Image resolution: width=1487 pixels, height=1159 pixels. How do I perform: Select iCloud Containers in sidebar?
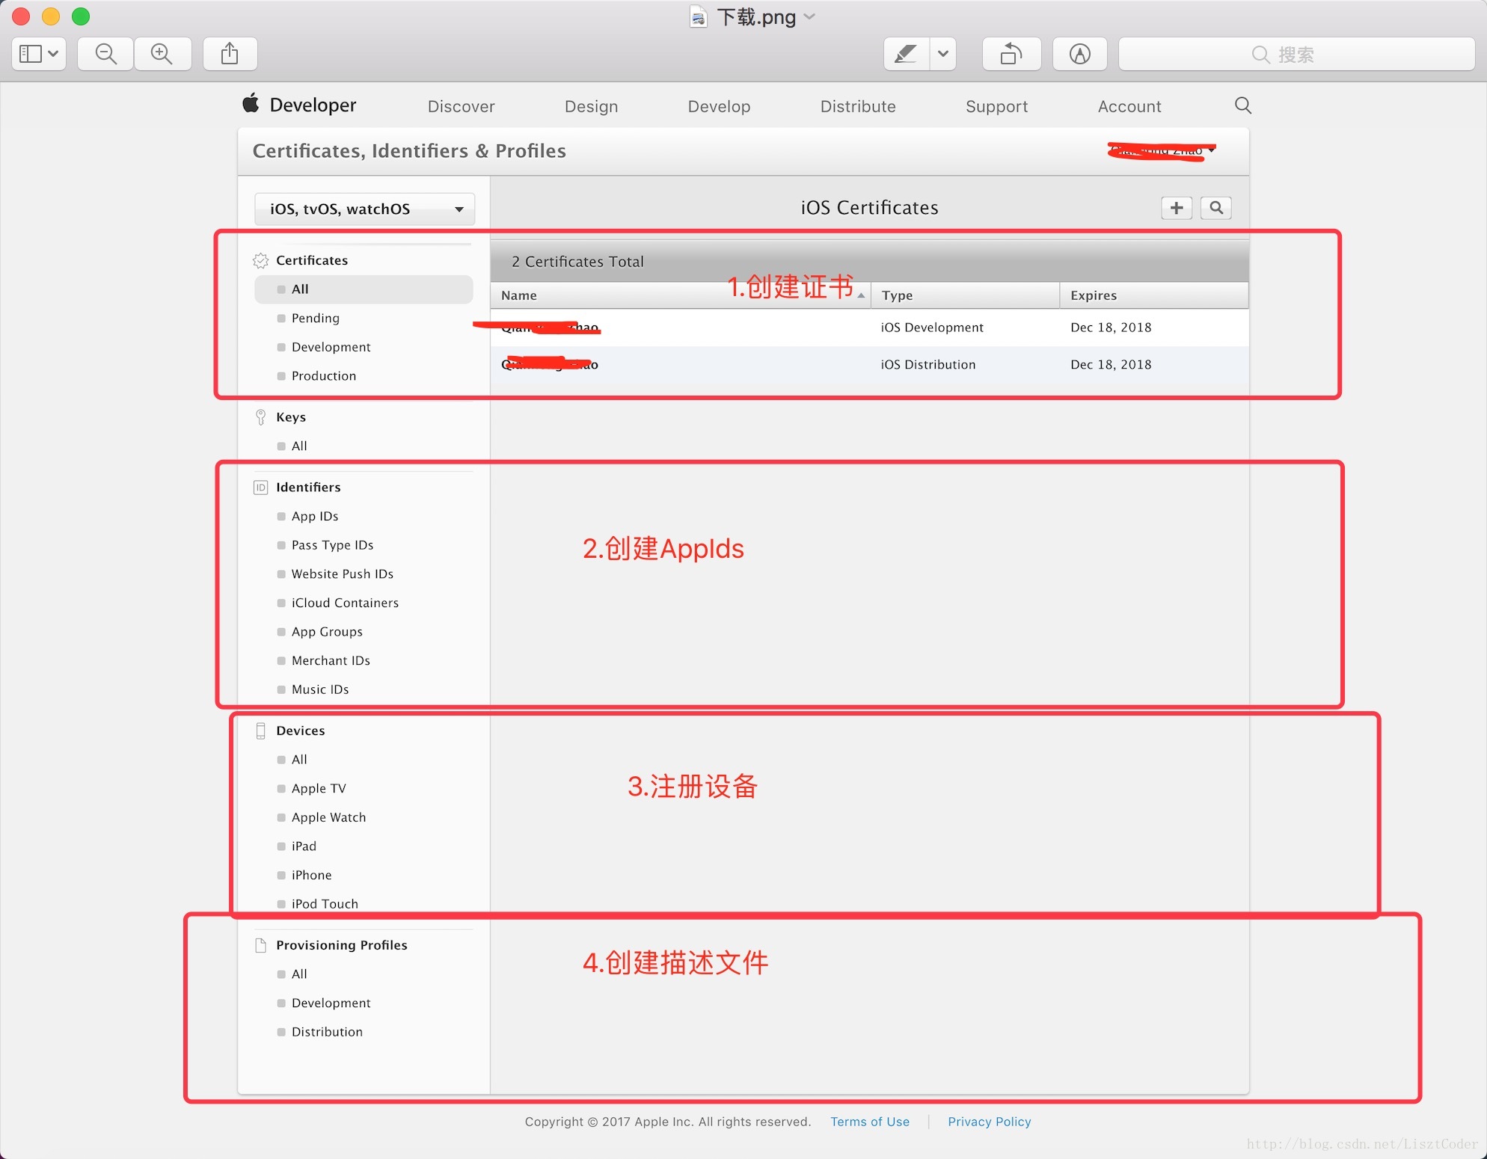tap(345, 603)
